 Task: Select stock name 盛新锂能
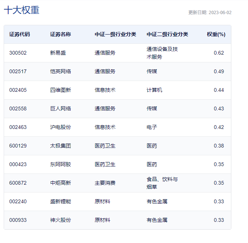60,201
